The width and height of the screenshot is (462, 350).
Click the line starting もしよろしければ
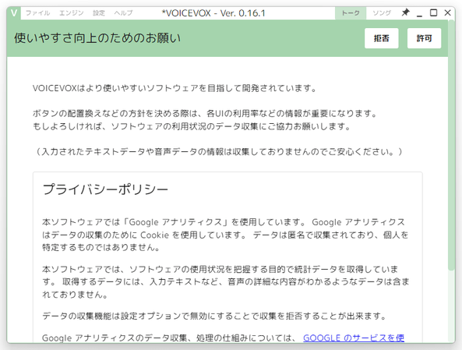pyautogui.click(x=192, y=126)
